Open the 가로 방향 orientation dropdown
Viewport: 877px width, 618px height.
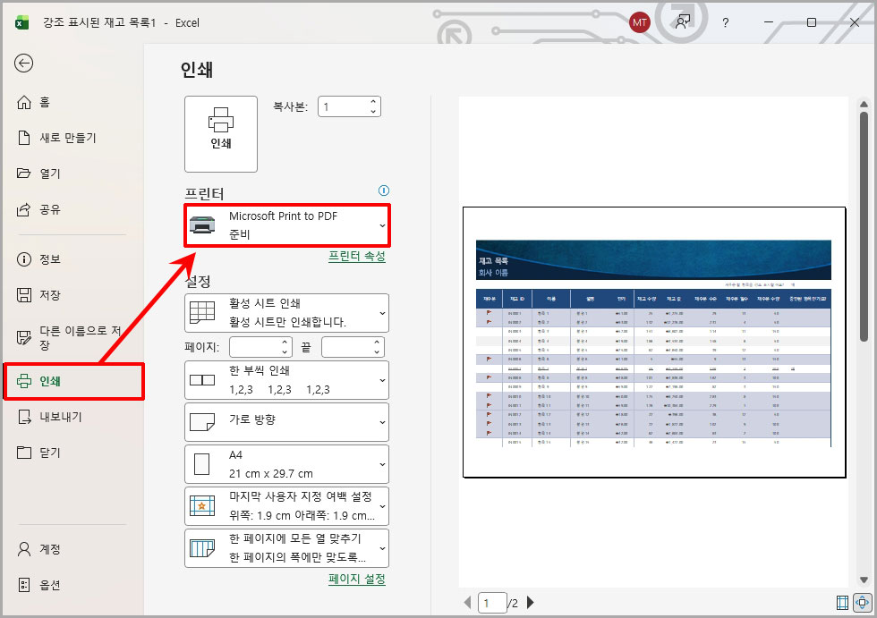(286, 421)
